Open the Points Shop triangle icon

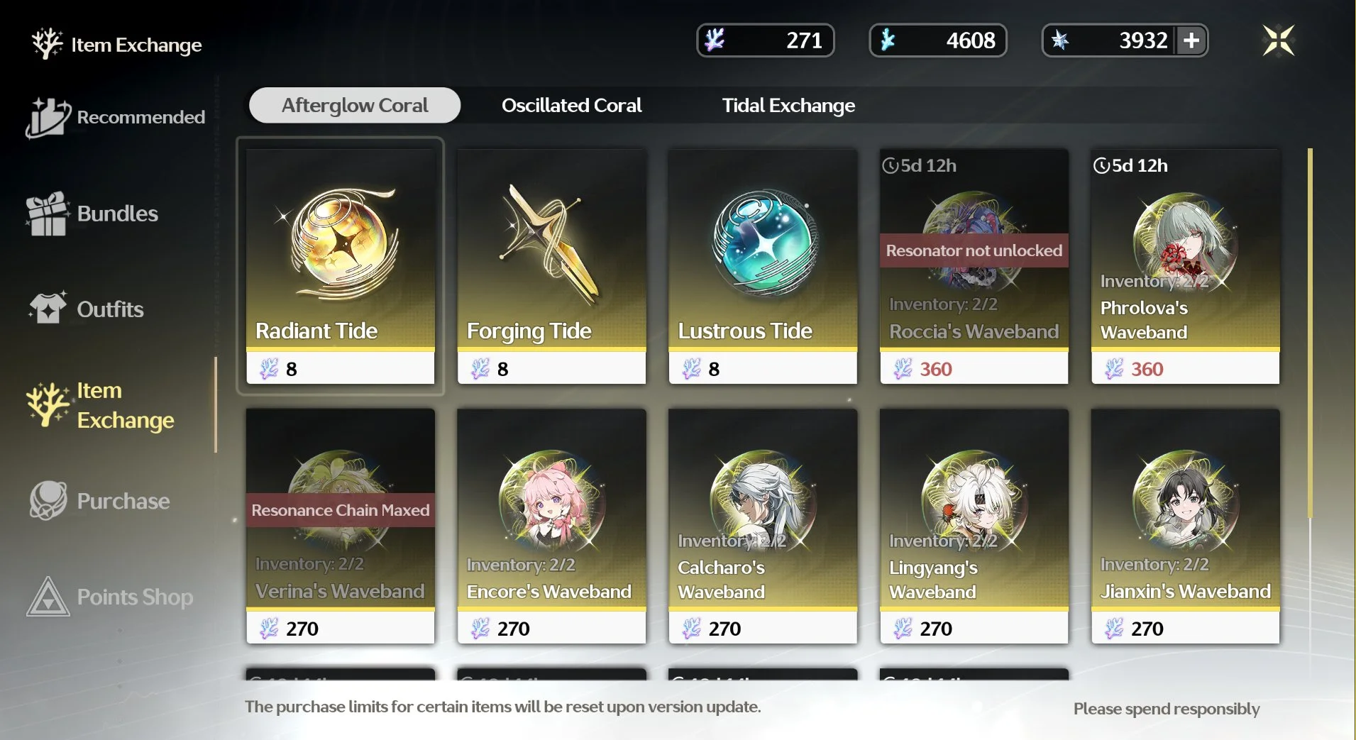click(48, 597)
